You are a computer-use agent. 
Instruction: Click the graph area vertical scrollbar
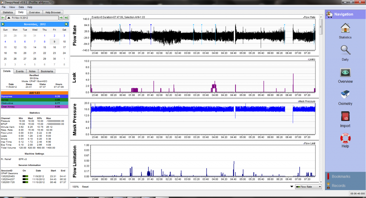tap(321, 27)
